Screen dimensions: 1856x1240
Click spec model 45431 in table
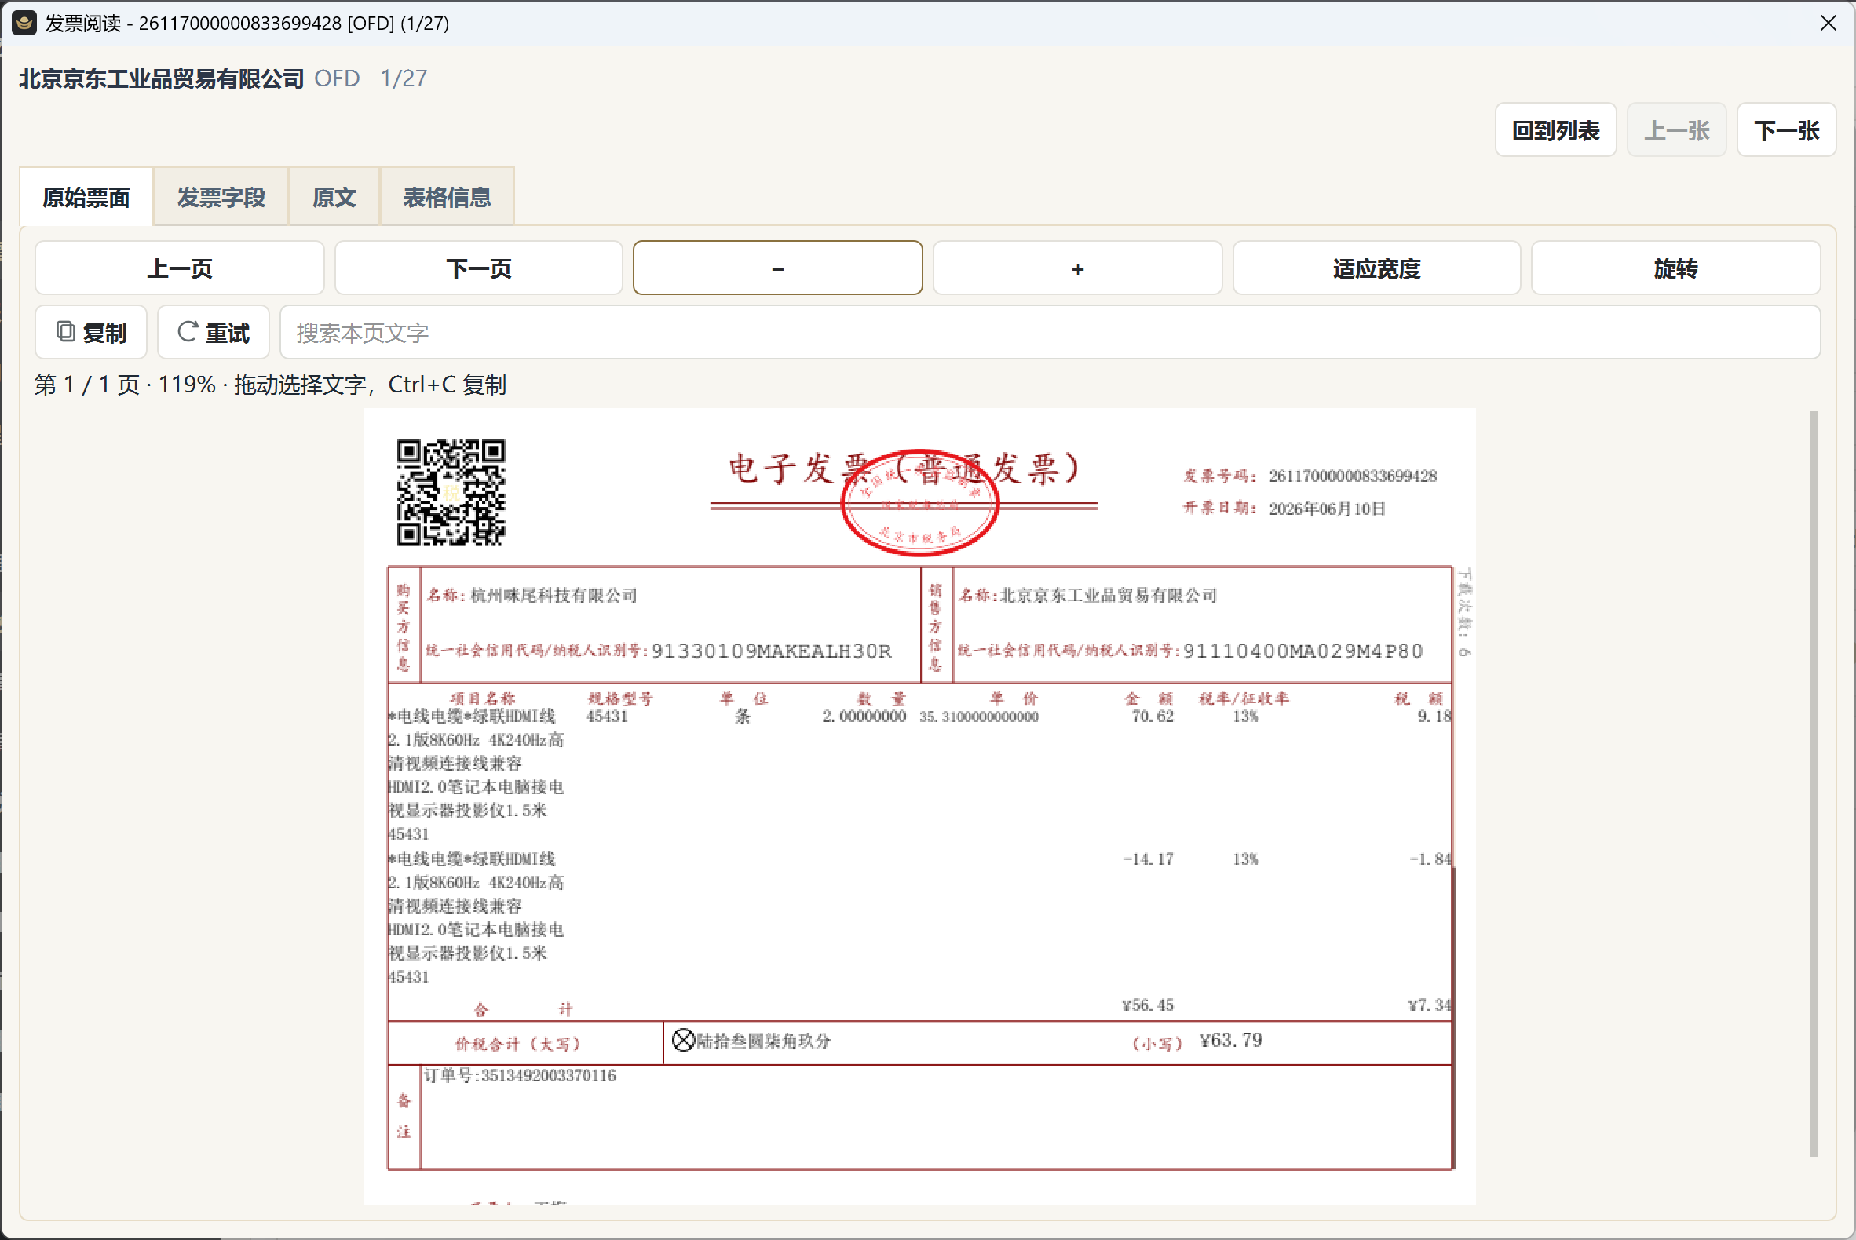click(x=607, y=717)
